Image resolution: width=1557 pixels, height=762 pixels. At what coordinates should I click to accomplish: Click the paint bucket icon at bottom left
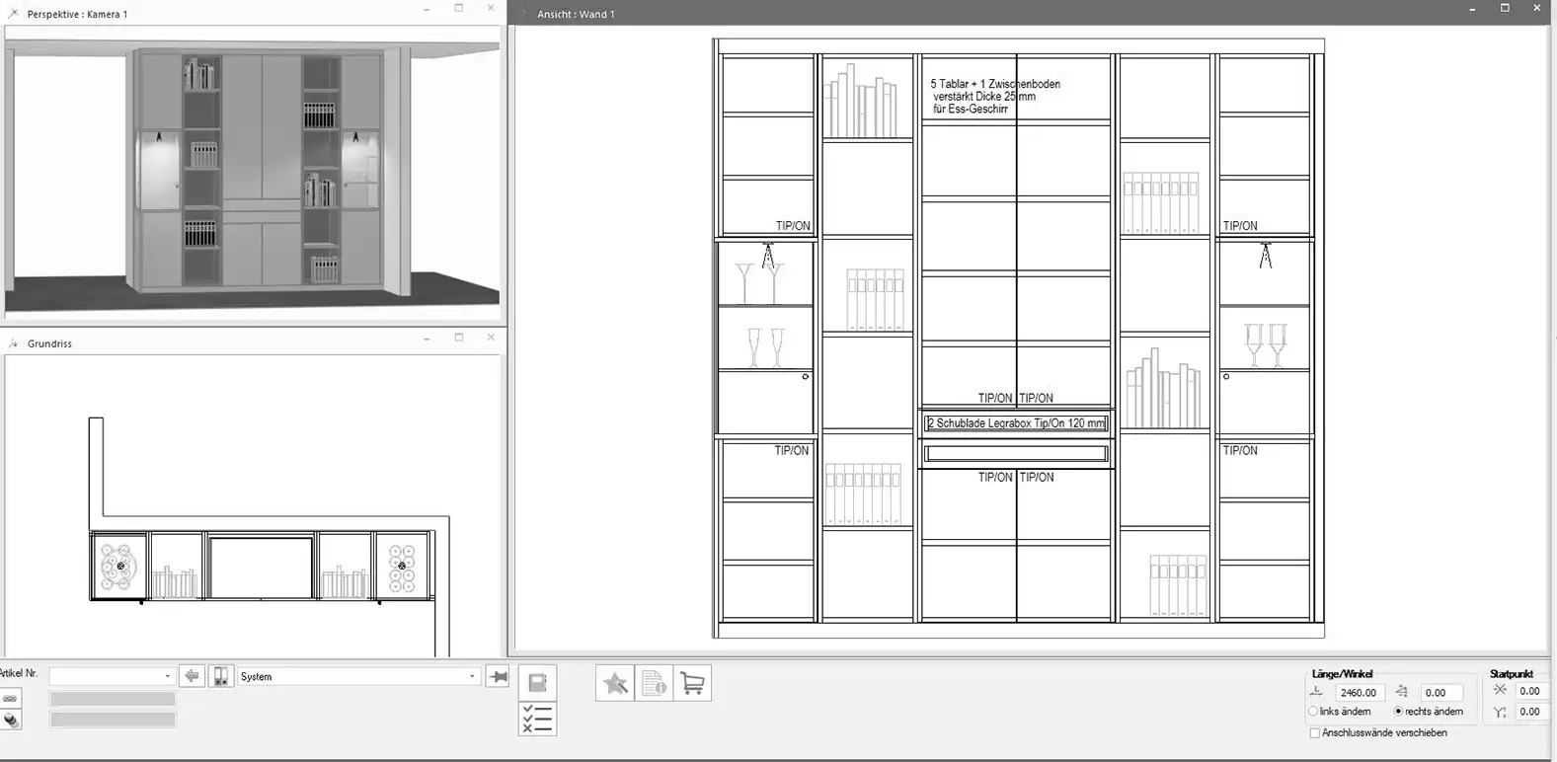(10, 720)
